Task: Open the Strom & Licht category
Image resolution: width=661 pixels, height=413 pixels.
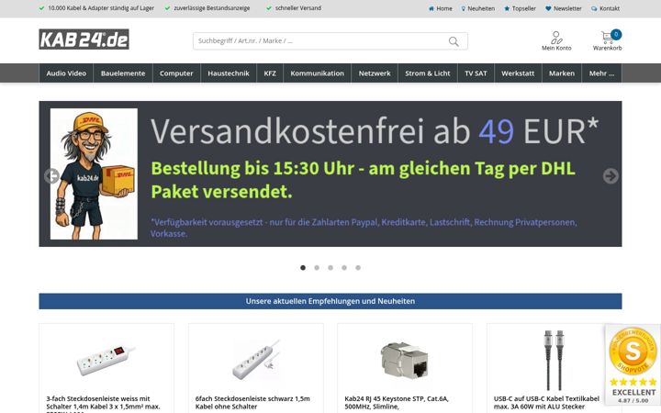Action: pyautogui.click(x=428, y=73)
